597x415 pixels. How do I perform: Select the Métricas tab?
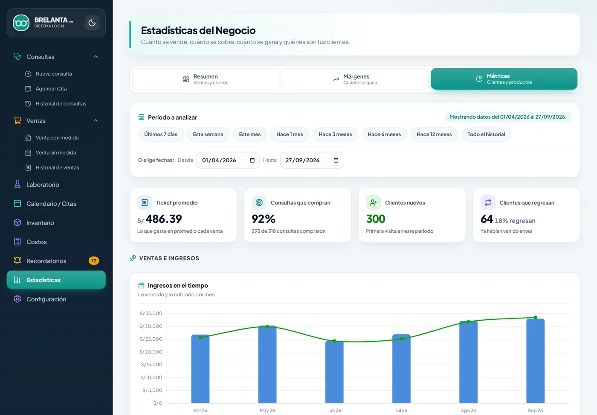point(504,79)
